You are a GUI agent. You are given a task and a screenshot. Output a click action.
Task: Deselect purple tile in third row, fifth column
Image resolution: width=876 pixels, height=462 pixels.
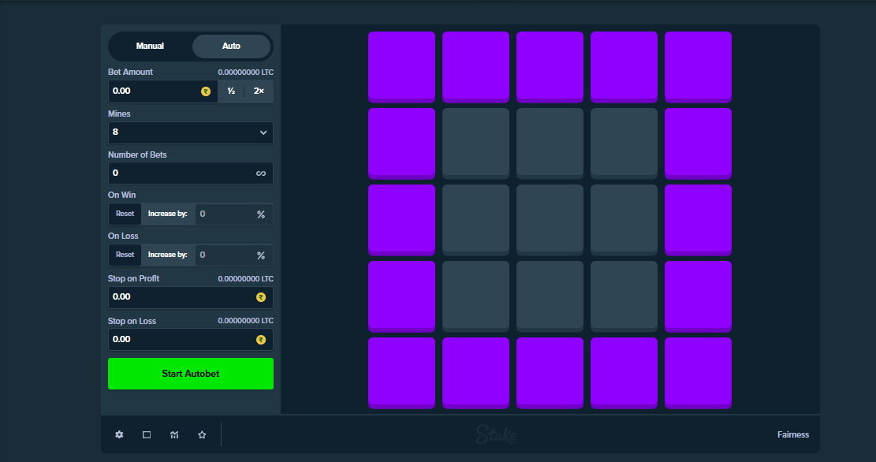coord(698,220)
